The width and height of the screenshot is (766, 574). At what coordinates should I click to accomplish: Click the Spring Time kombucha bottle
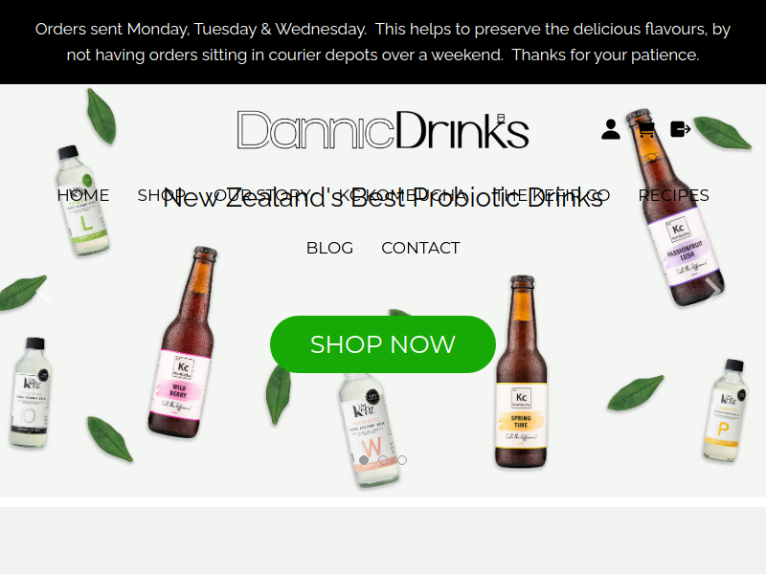pos(521,372)
